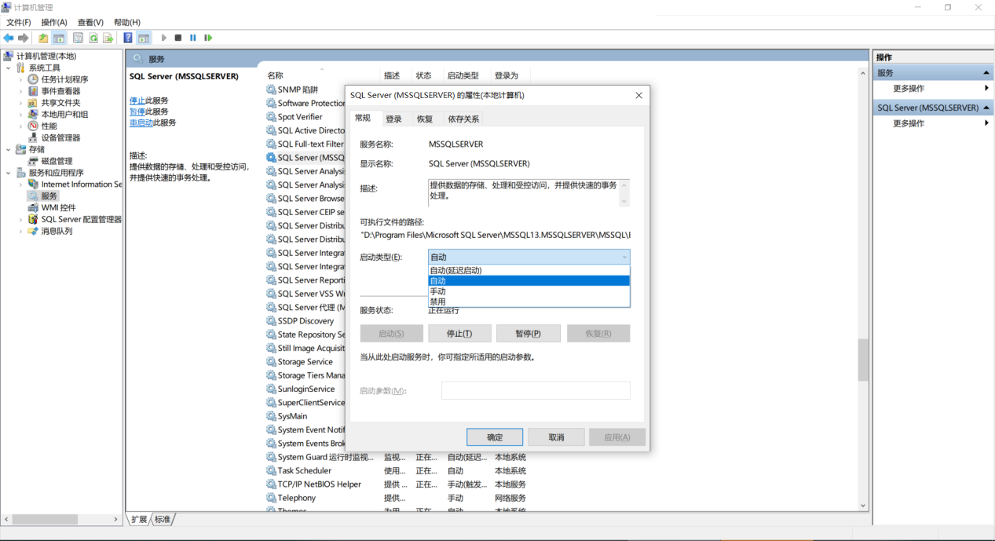Collapse the 存储 tree node
The width and height of the screenshot is (995, 541).
[x=9, y=149]
